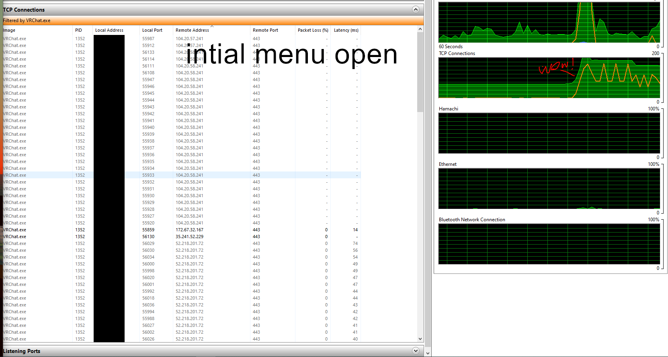Screen dimensions: 668x357
Task: Click the TCP Connections graph
Action: coord(549,78)
